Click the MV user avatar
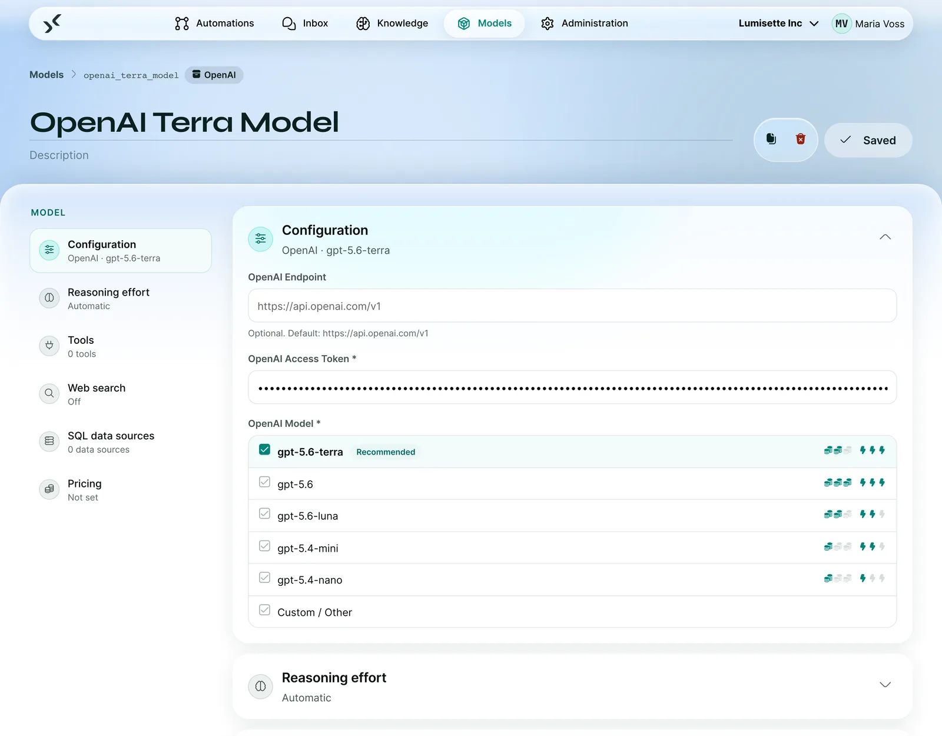This screenshot has height=736, width=942. coord(841,24)
